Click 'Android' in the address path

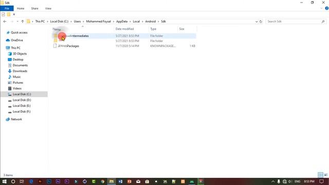click(151, 22)
